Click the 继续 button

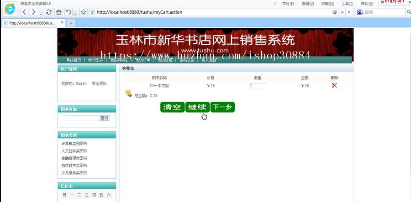(197, 107)
